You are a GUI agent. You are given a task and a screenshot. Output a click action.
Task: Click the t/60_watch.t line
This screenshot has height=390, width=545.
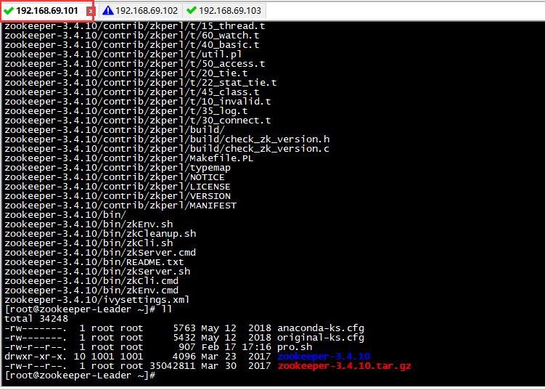132,36
